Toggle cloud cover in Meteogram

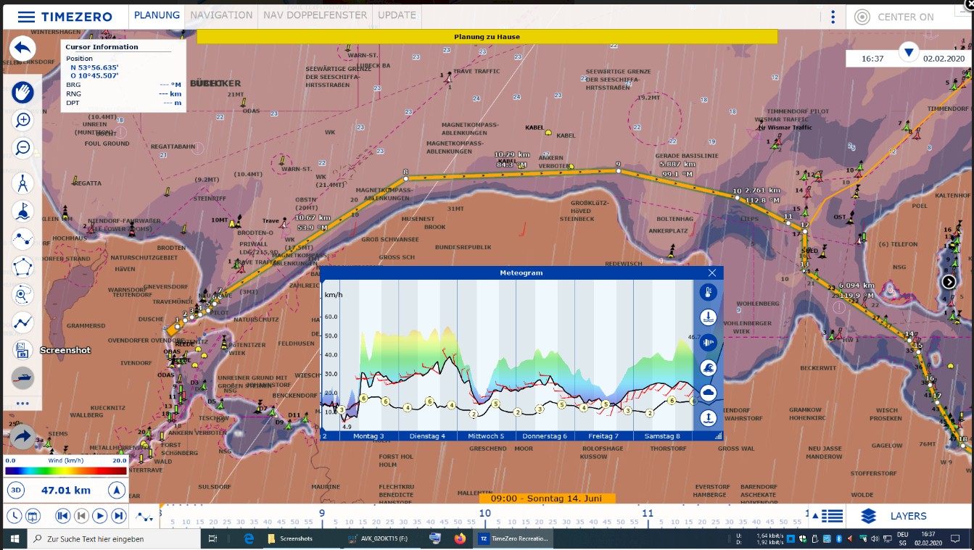(708, 393)
